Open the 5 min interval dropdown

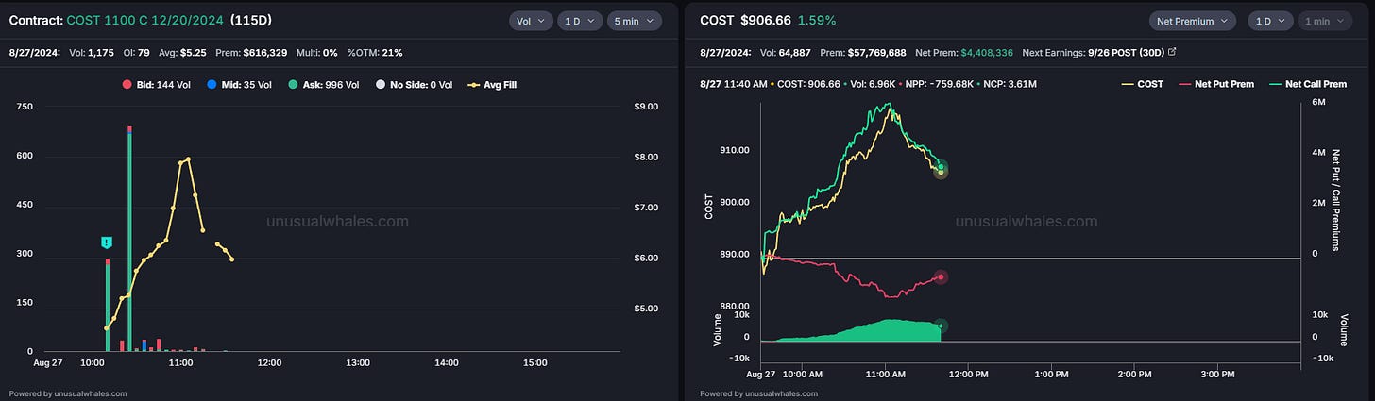pyautogui.click(x=634, y=21)
